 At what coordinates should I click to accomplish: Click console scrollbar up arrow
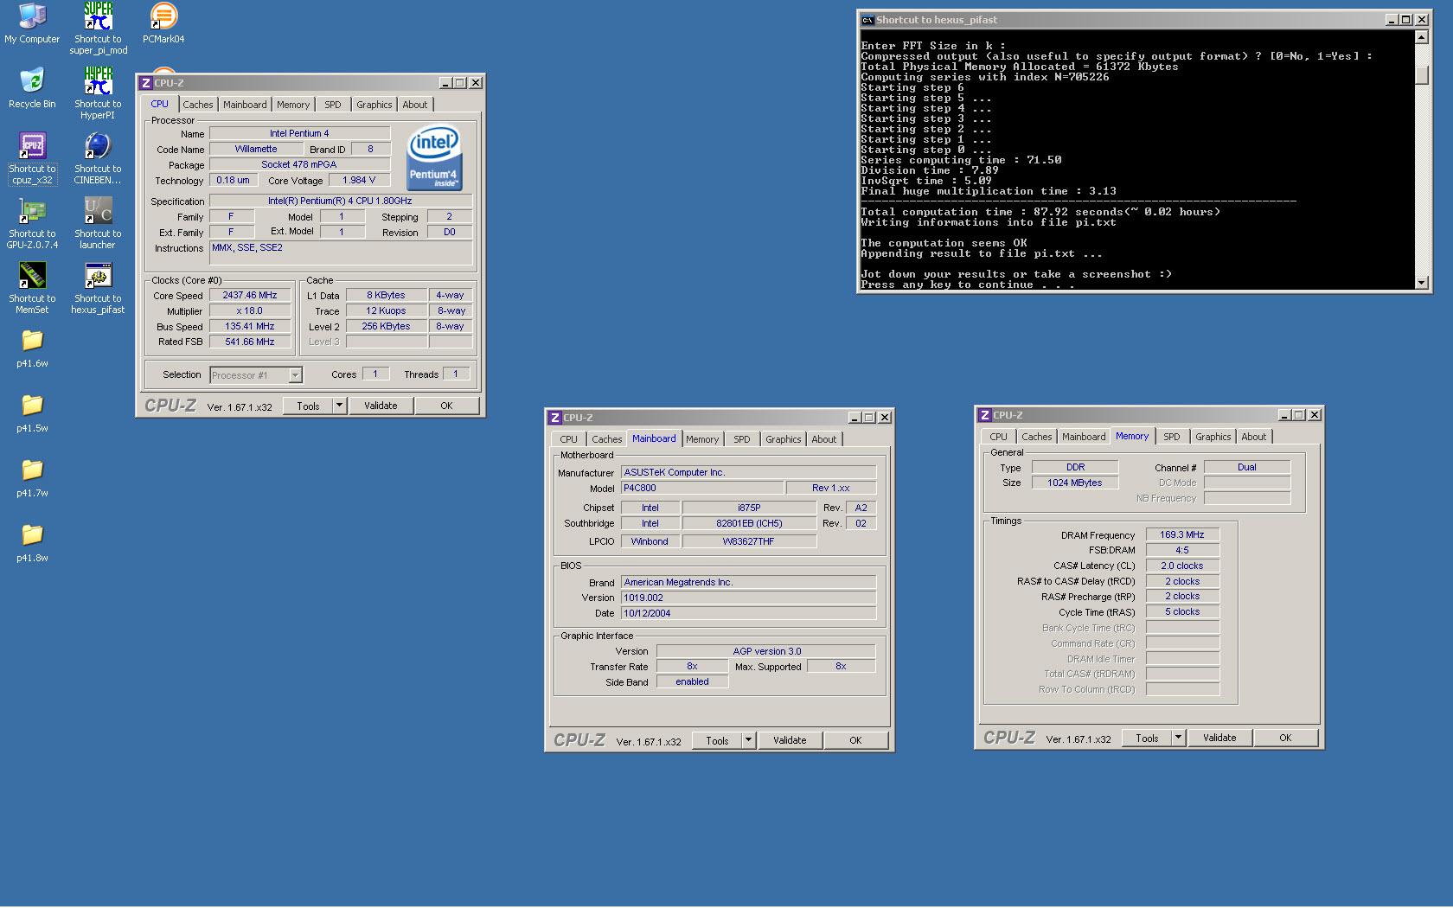click(x=1421, y=37)
